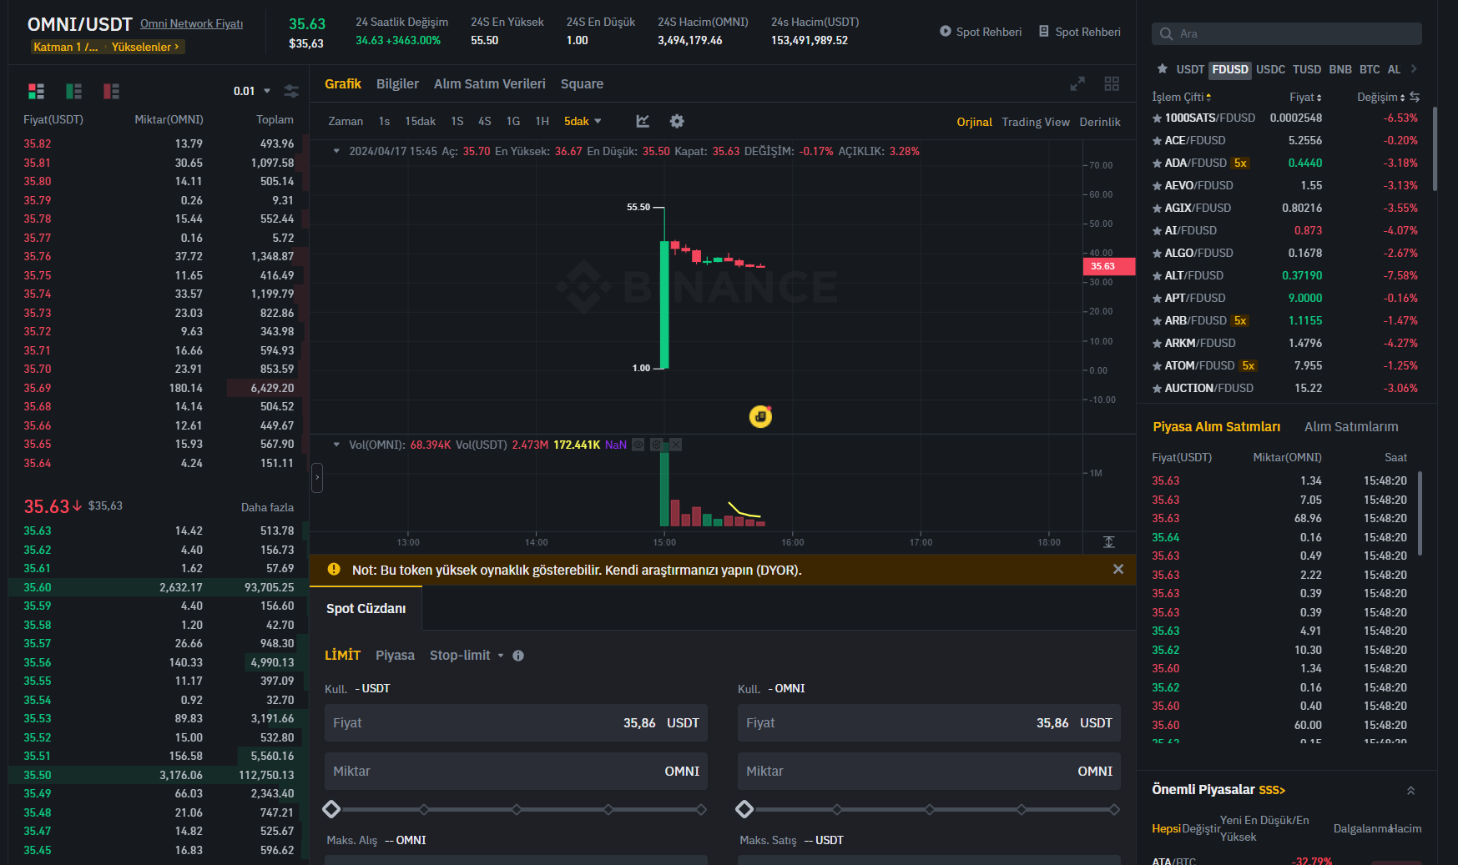The height and width of the screenshot is (865, 1458).
Task: Select the Alım Satımlarım tab
Action: click(x=1350, y=427)
